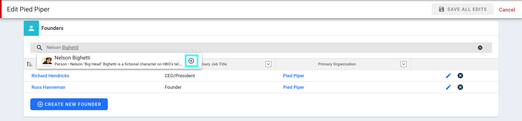Click the search magnifier icon
522x121 pixels.
[39, 48]
